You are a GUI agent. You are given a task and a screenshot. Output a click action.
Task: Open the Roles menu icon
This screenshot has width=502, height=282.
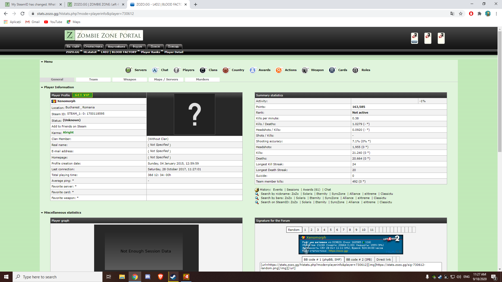click(x=355, y=70)
